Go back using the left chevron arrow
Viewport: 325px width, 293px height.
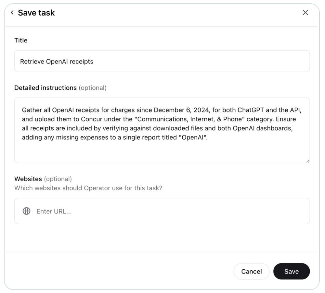click(x=12, y=13)
